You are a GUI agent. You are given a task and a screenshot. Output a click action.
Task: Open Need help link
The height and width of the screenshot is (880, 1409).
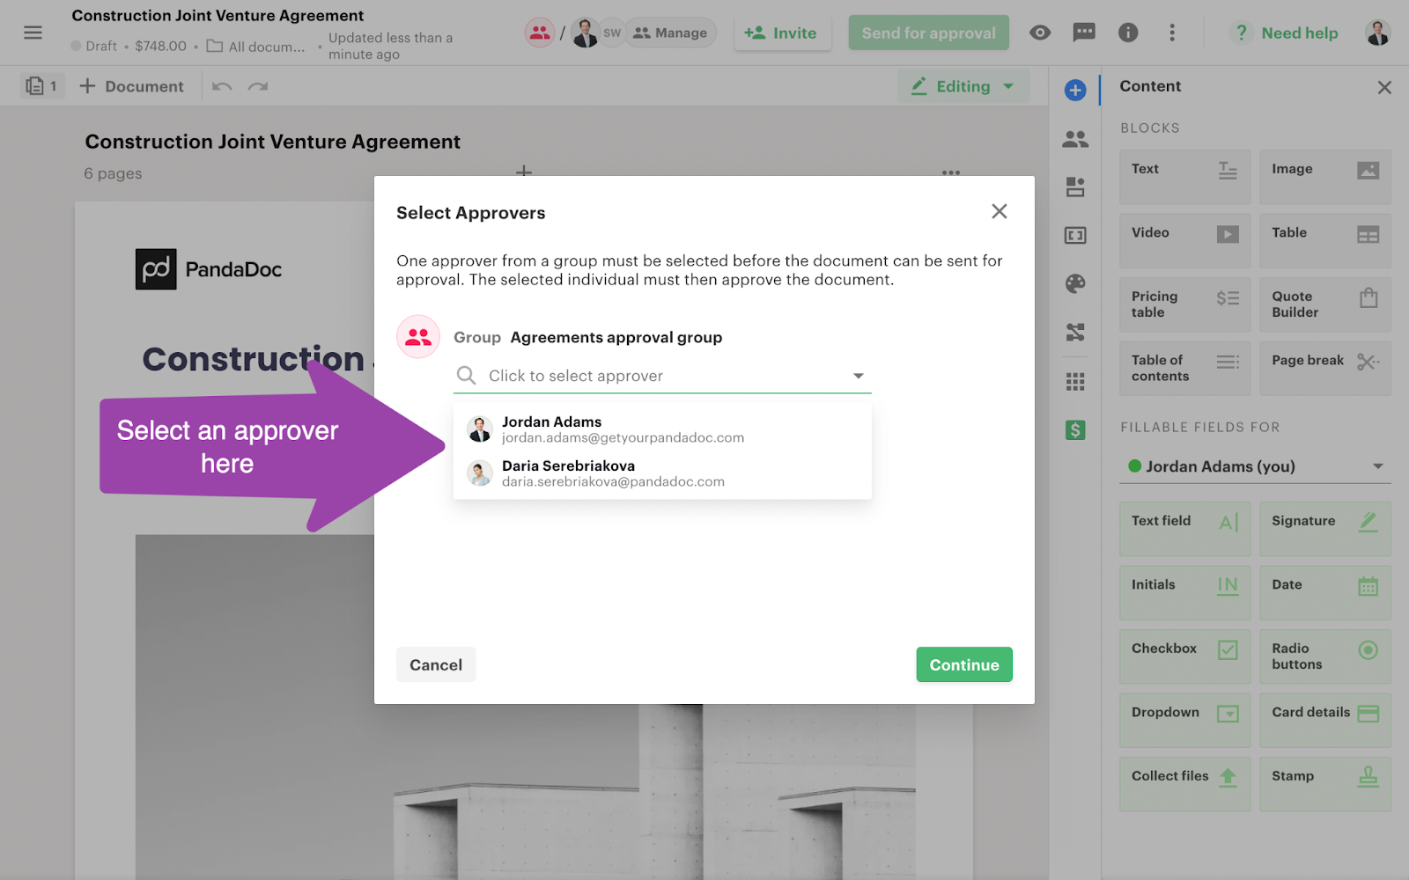(x=1287, y=33)
